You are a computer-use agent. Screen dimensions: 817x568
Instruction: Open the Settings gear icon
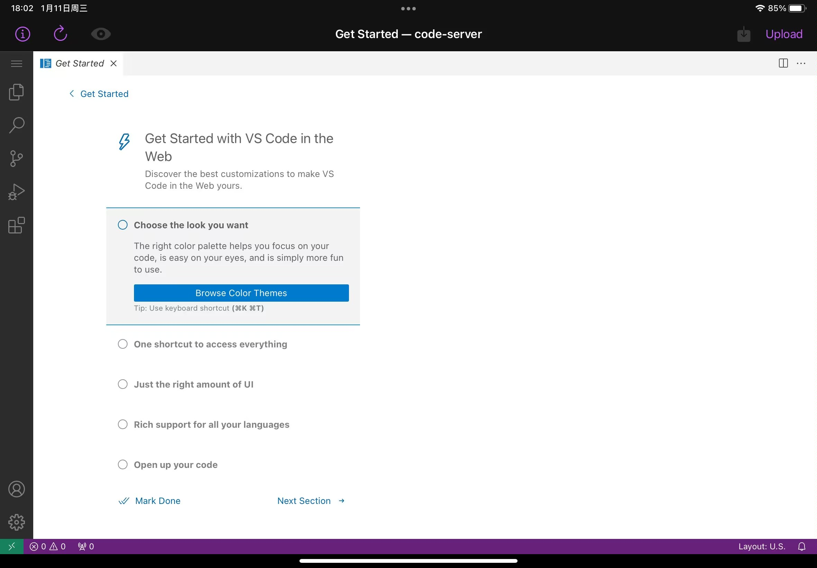pyautogui.click(x=16, y=522)
